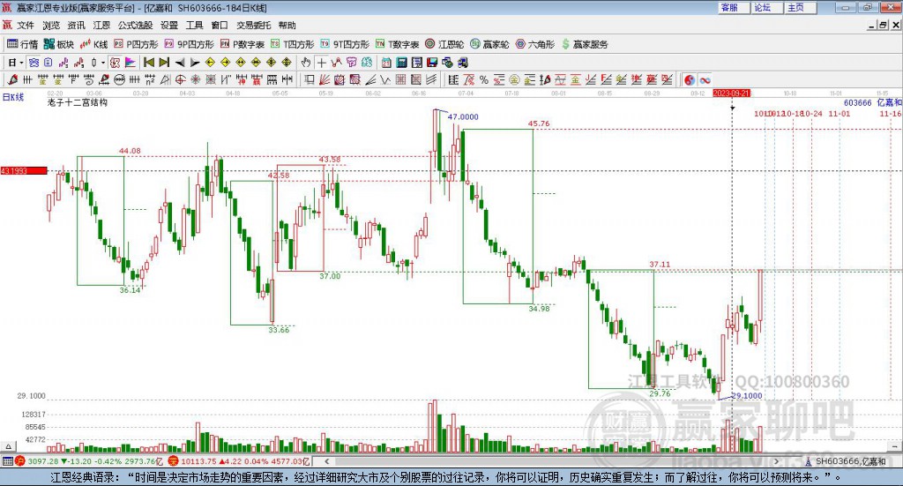Open the 浏览 menu
Screen dimensions: 903x486
click(50, 26)
